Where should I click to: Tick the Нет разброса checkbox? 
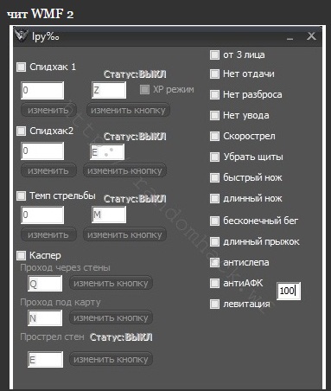pos(214,94)
